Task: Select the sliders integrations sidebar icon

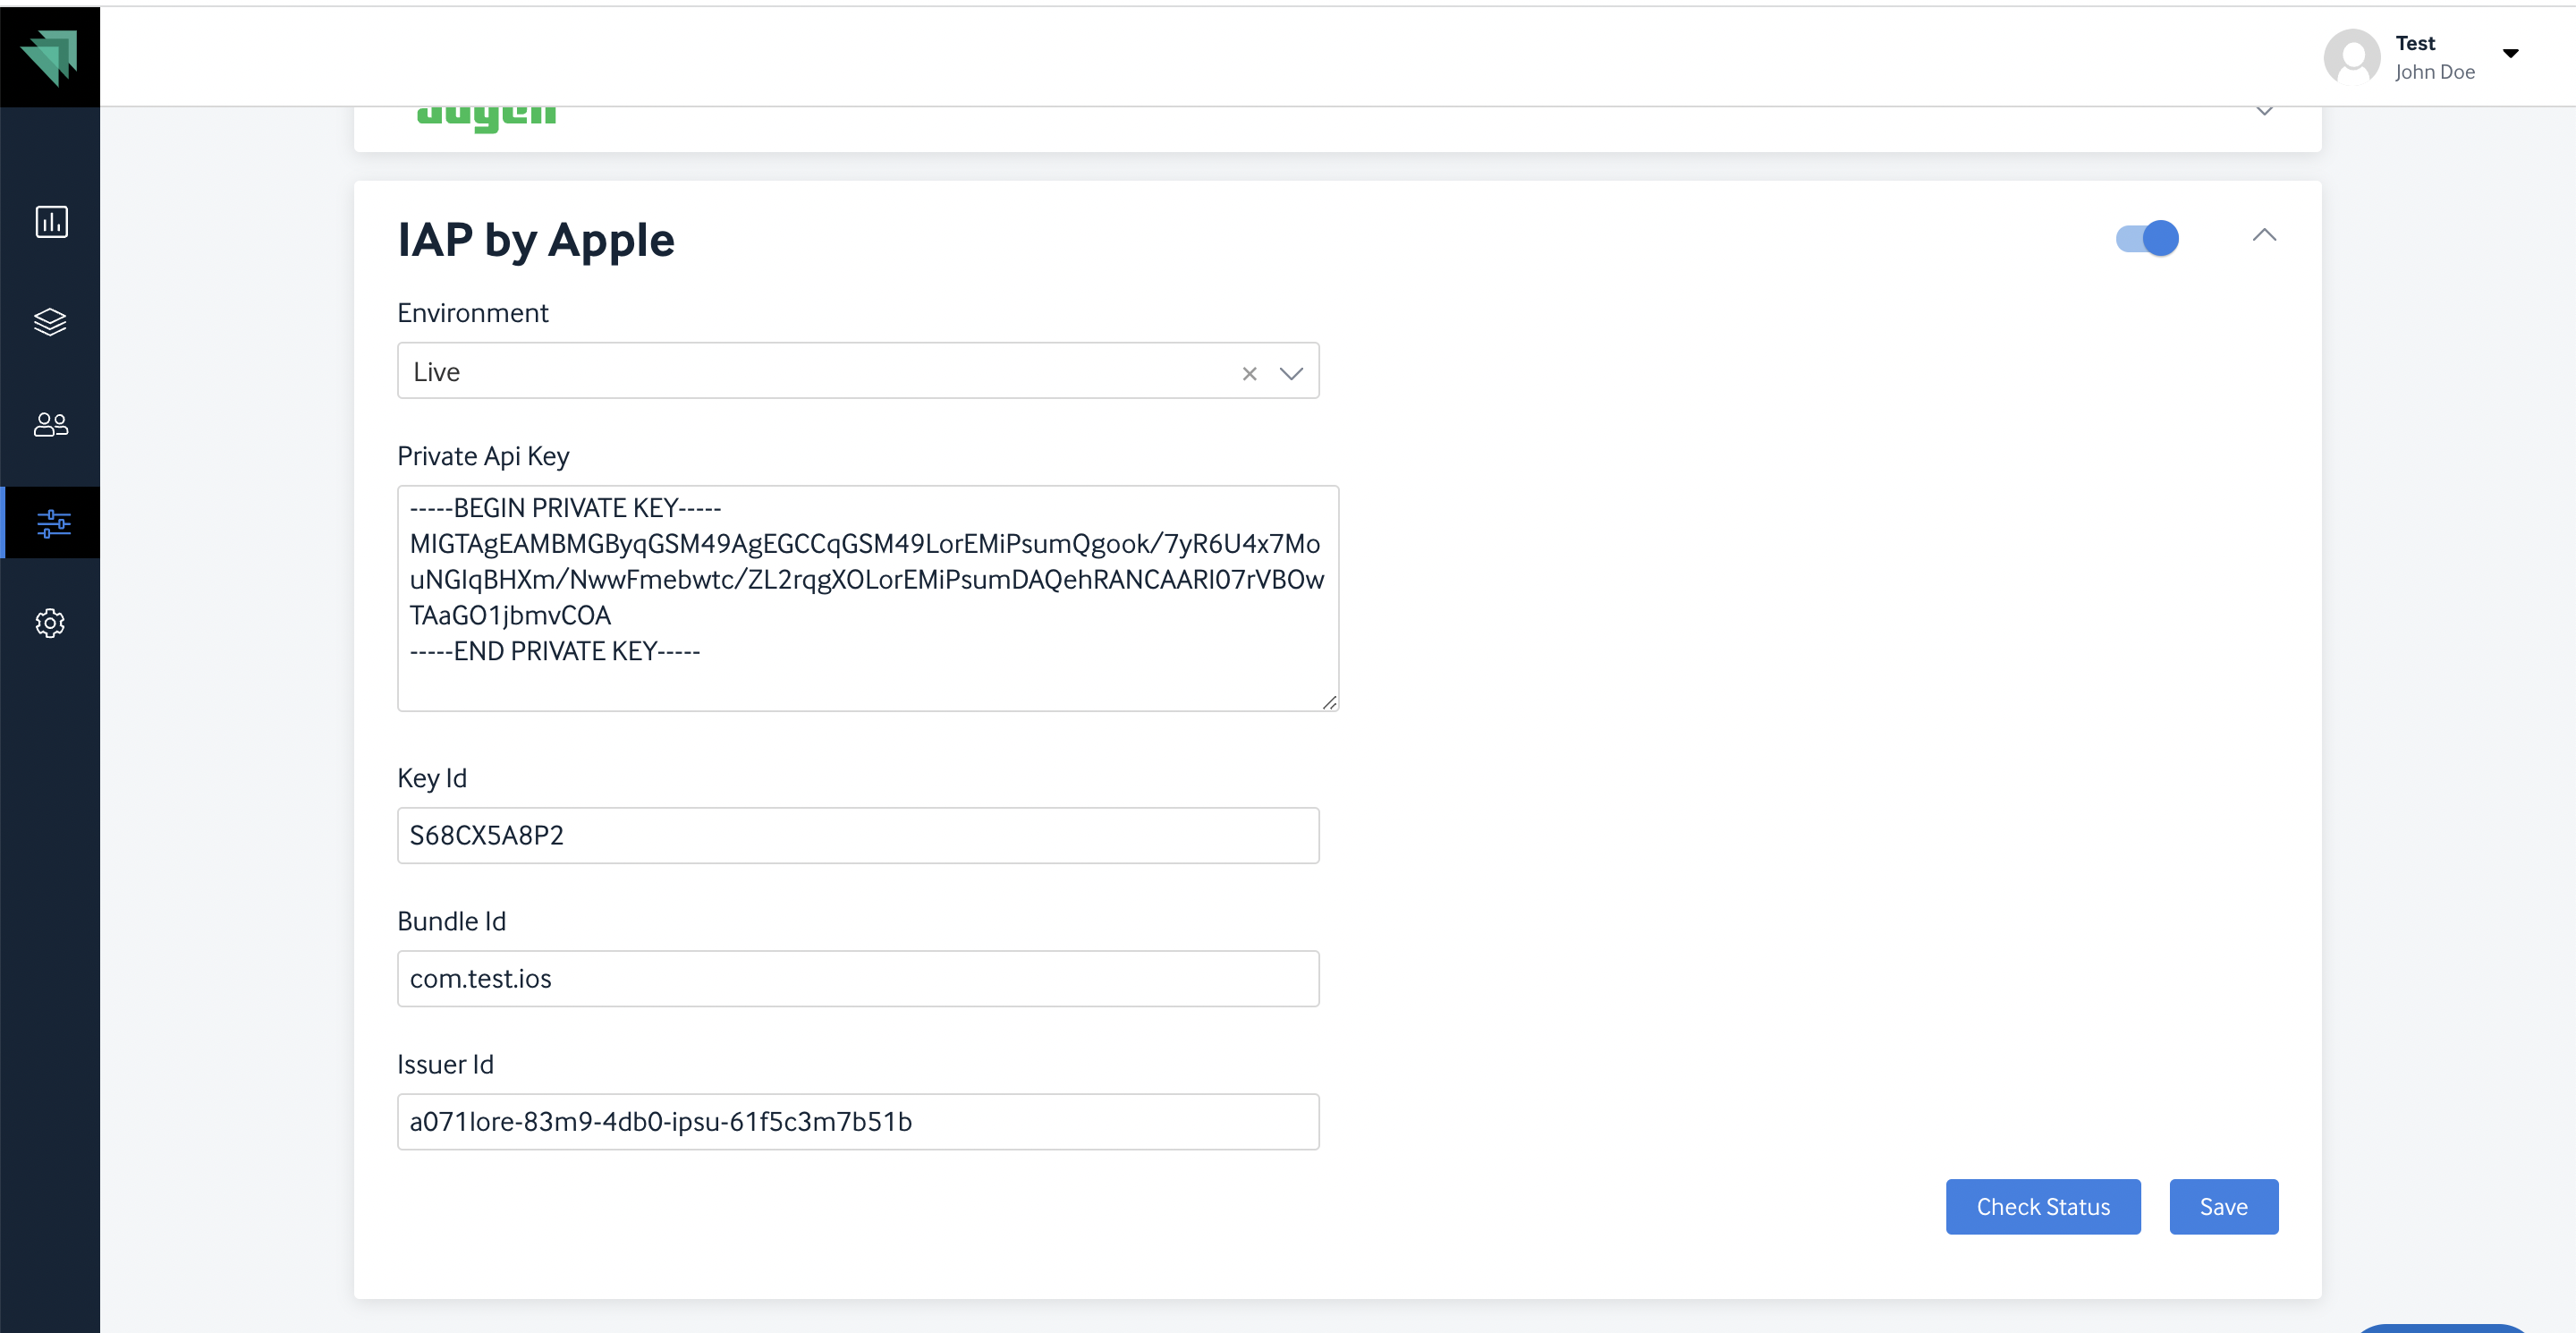Action: tap(53, 523)
